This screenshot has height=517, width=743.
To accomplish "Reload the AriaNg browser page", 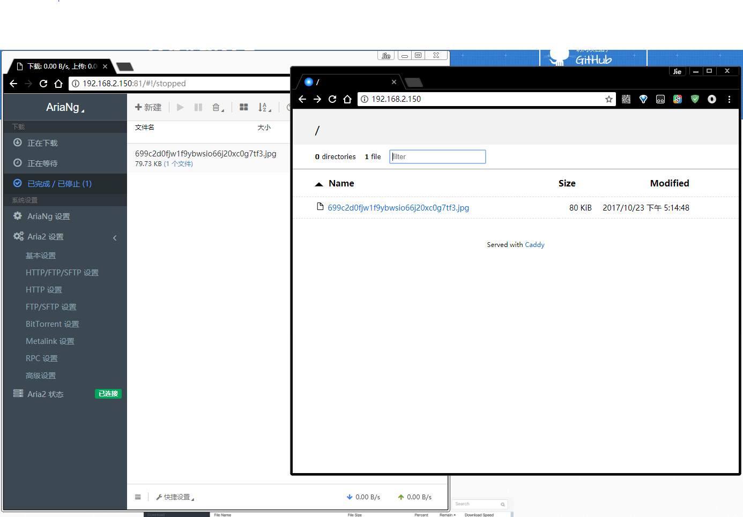I will pos(43,84).
